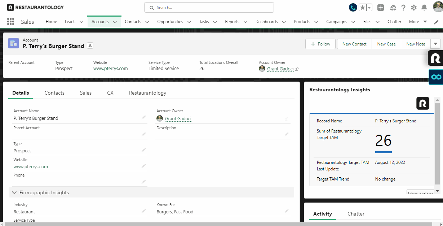The image size is (443, 226).
Task: Open the user profile avatar menu
Action: [x=438, y=7]
